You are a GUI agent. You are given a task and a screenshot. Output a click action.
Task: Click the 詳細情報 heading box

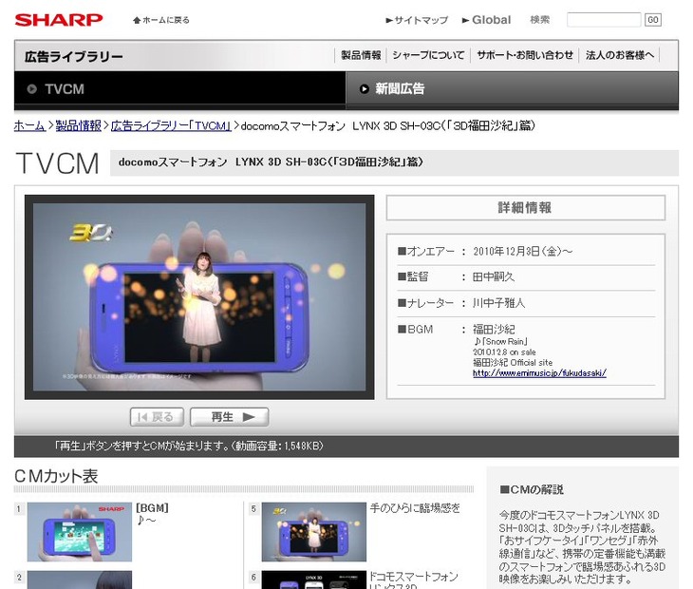(526, 207)
